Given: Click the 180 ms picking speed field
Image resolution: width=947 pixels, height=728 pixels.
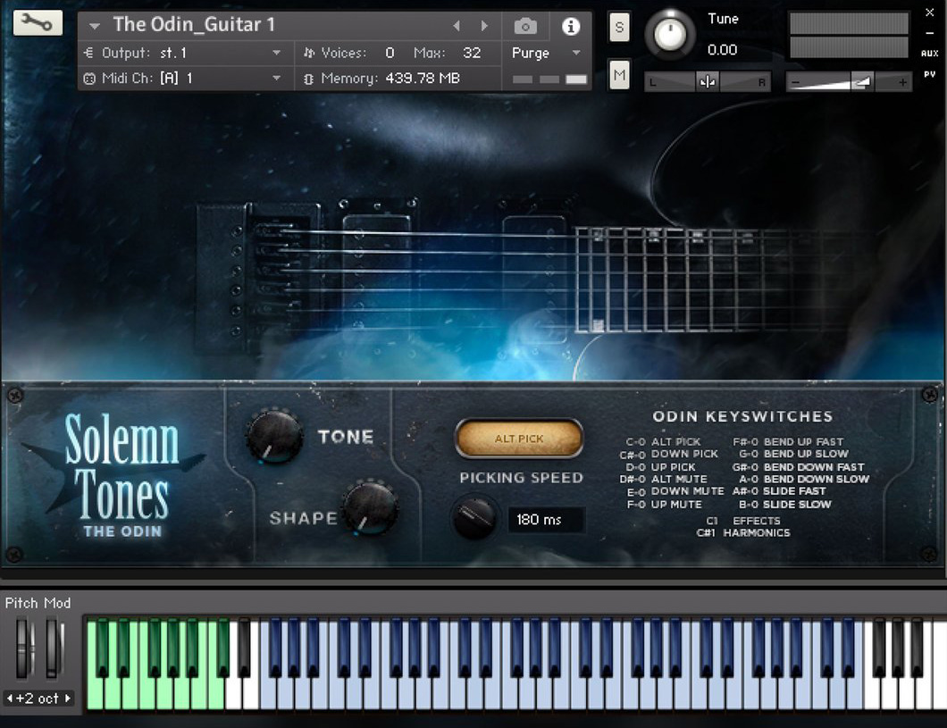Looking at the screenshot, I should pos(546,519).
